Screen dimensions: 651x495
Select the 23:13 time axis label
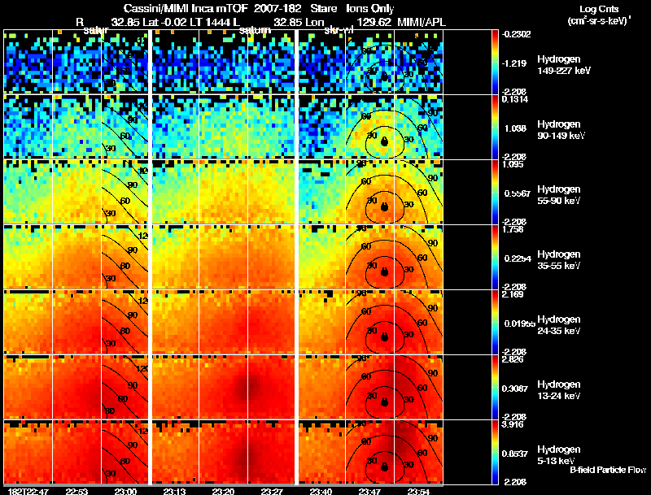point(174,491)
